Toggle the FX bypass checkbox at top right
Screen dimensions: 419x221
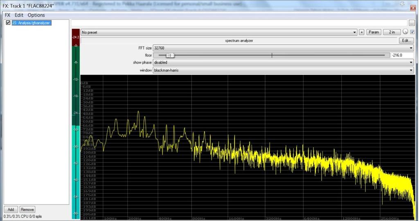pyautogui.click(x=412, y=32)
